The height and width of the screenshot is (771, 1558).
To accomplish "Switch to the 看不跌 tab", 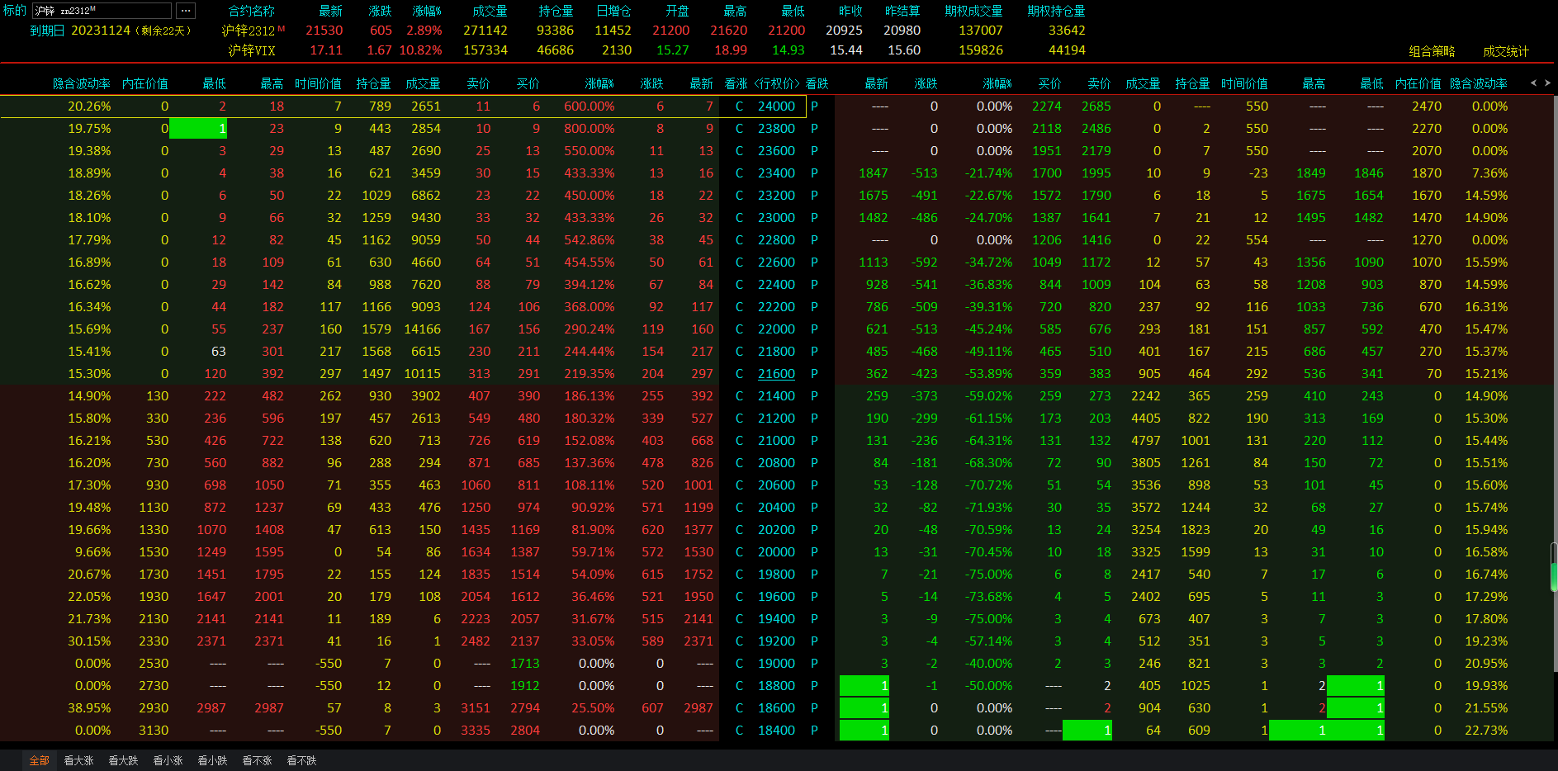I will pyautogui.click(x=301, y=760).
